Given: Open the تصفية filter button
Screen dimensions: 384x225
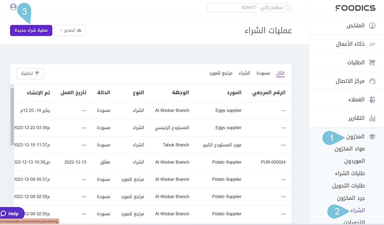Looking at the screenshot, I should [x=30, y=74].
